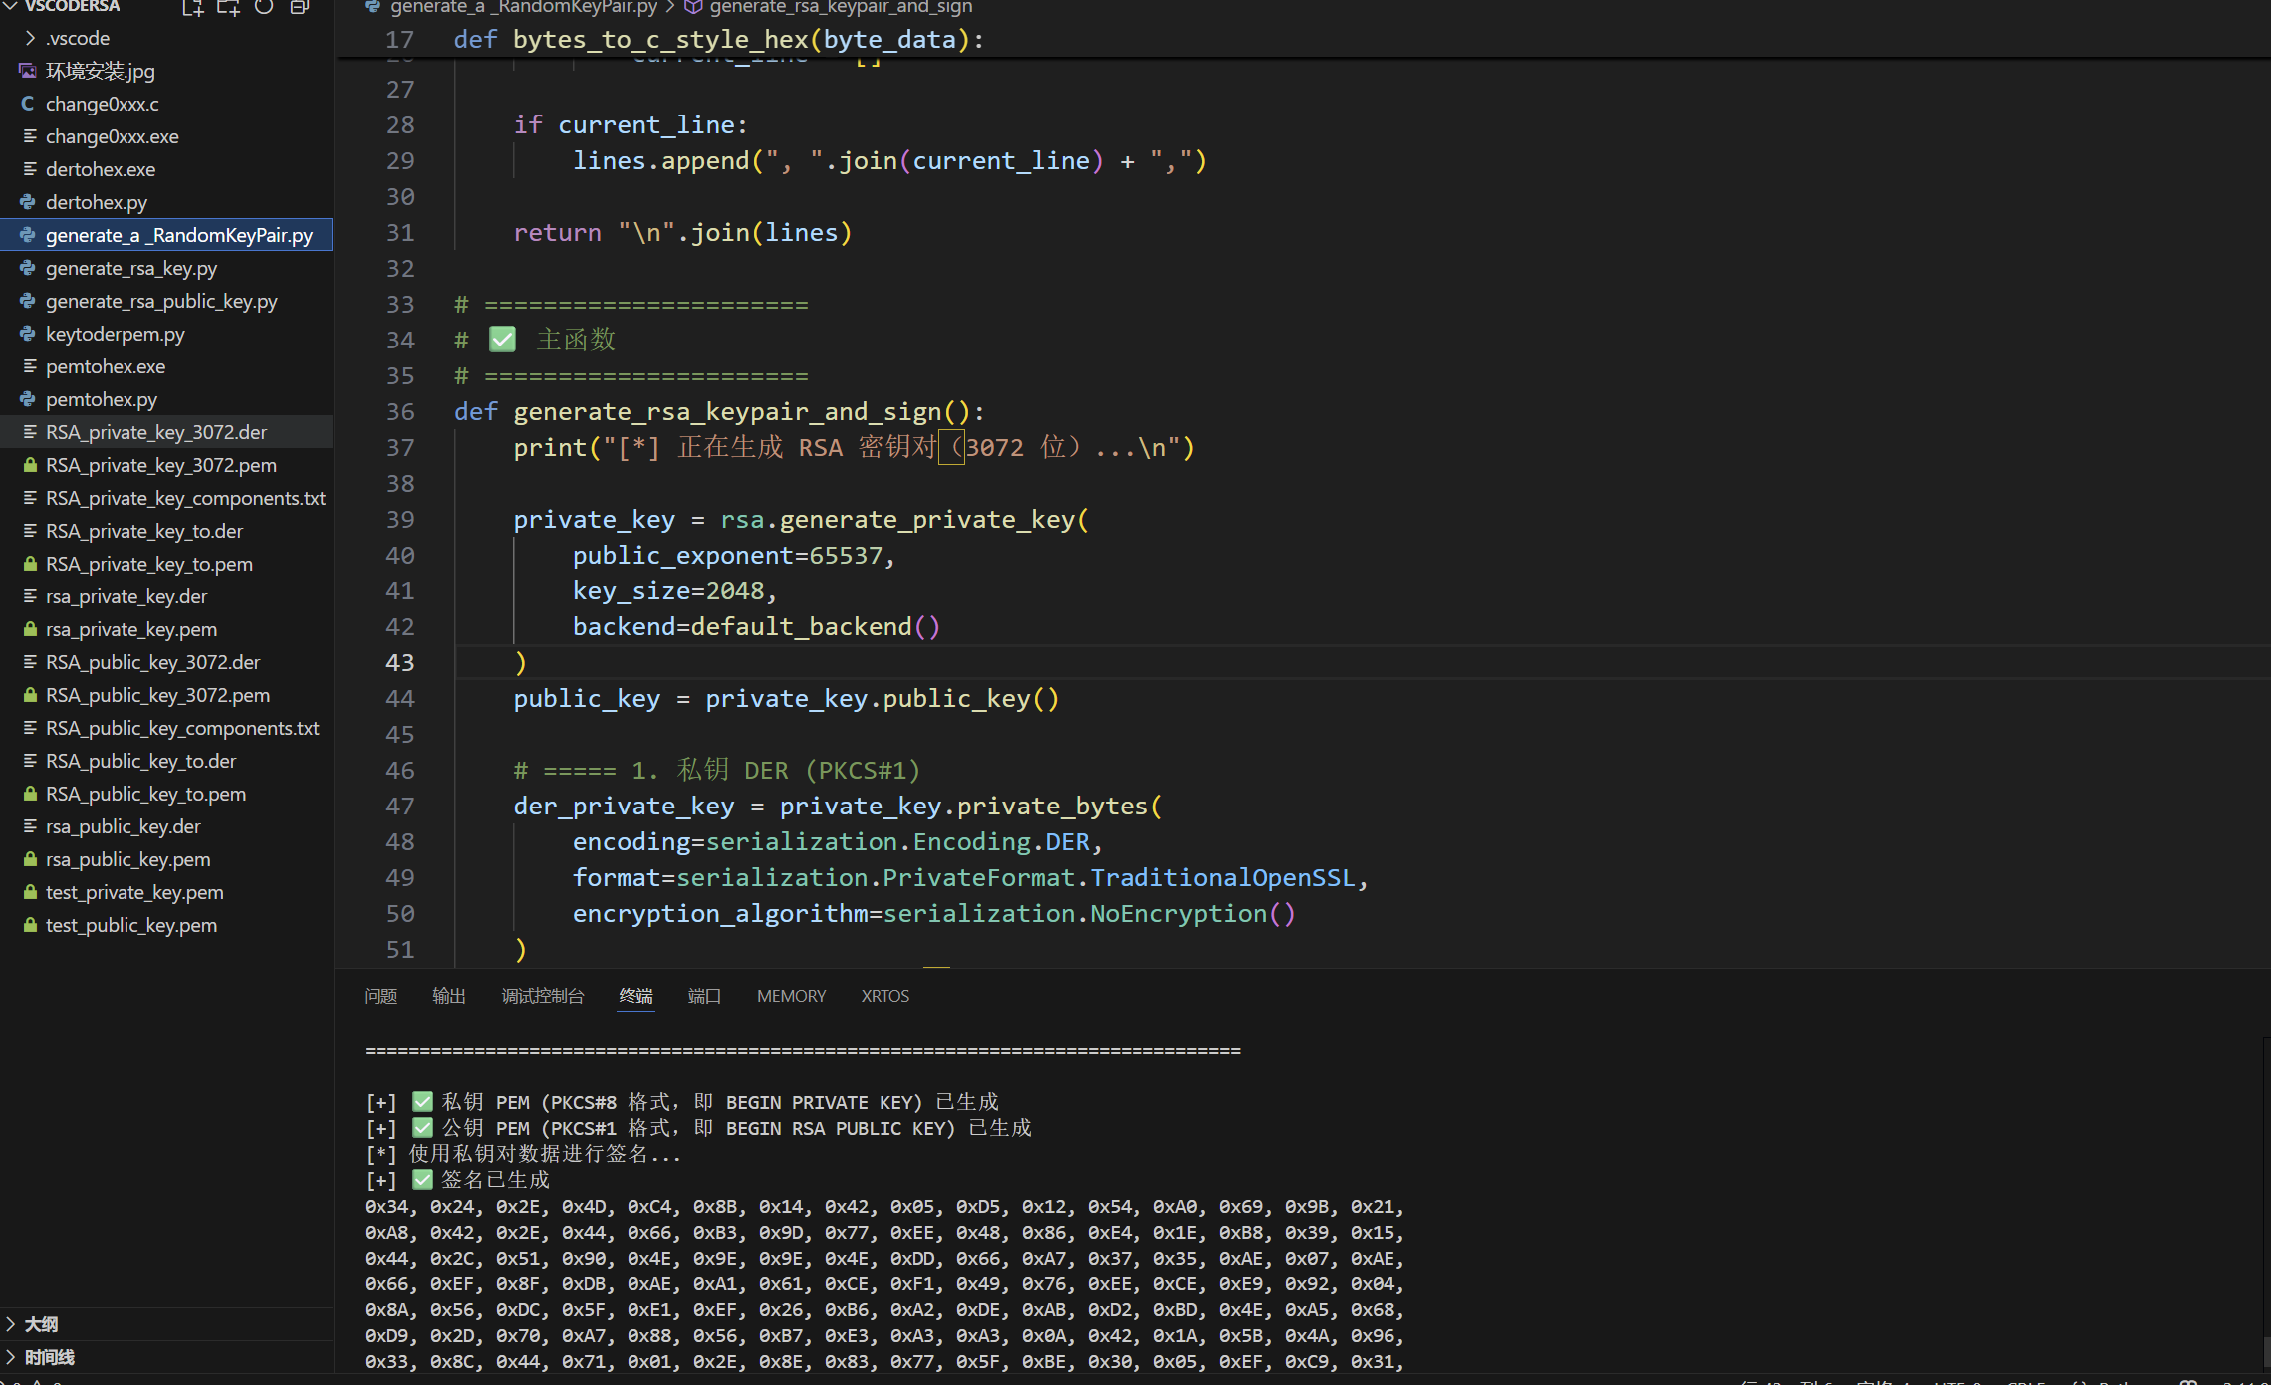The height and width of the screenshot is (1385, 2271).
Task: Expand the .vscode folder
Action: (77, 38)
